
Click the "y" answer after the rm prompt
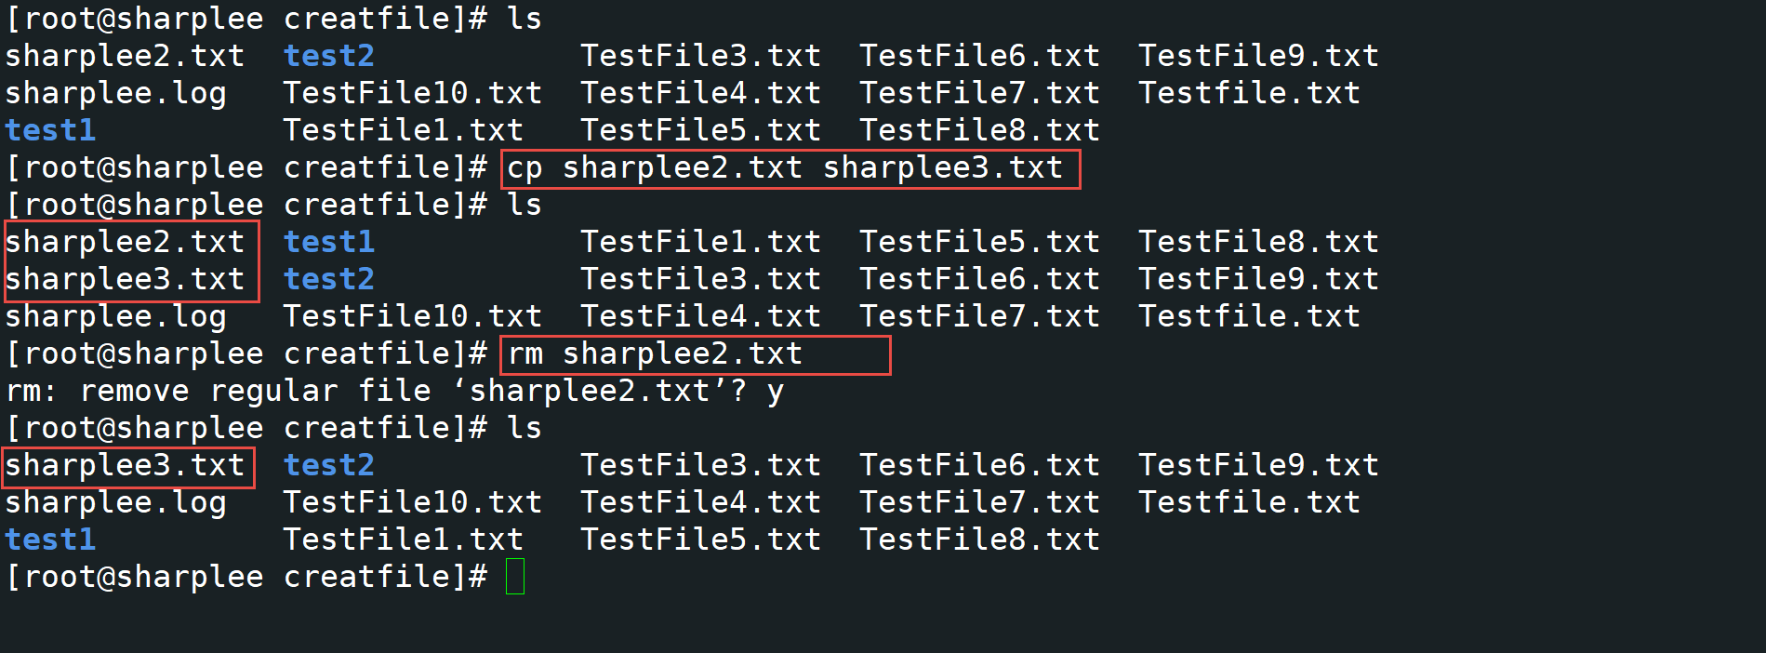[775, 392]
